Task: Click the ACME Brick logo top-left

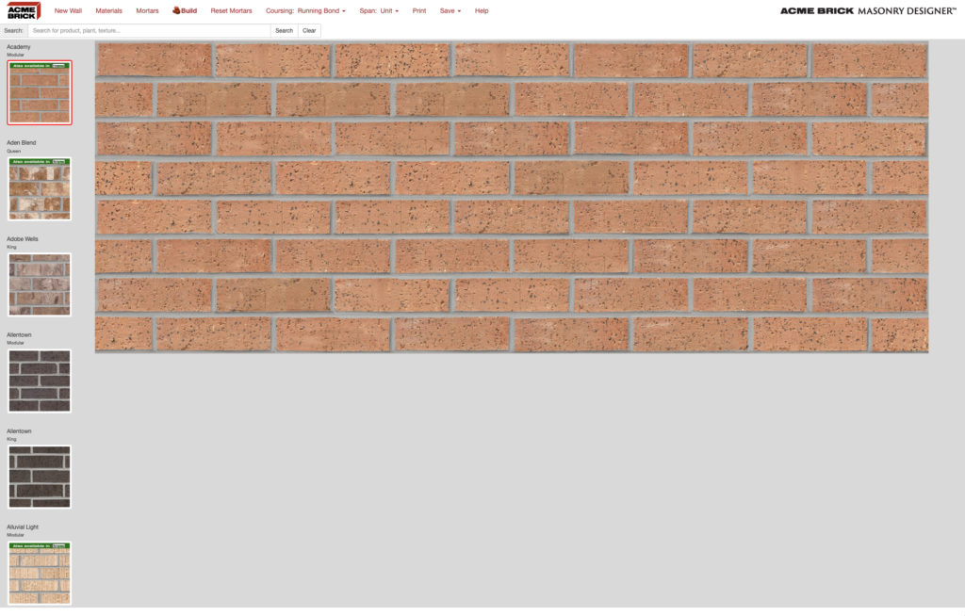Action: 22,10
